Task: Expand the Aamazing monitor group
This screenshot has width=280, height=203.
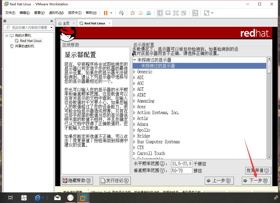Action: [134, 101]
